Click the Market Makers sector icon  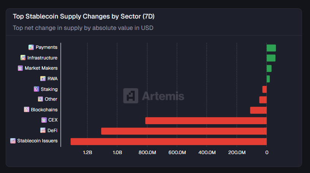coord(20,68)
